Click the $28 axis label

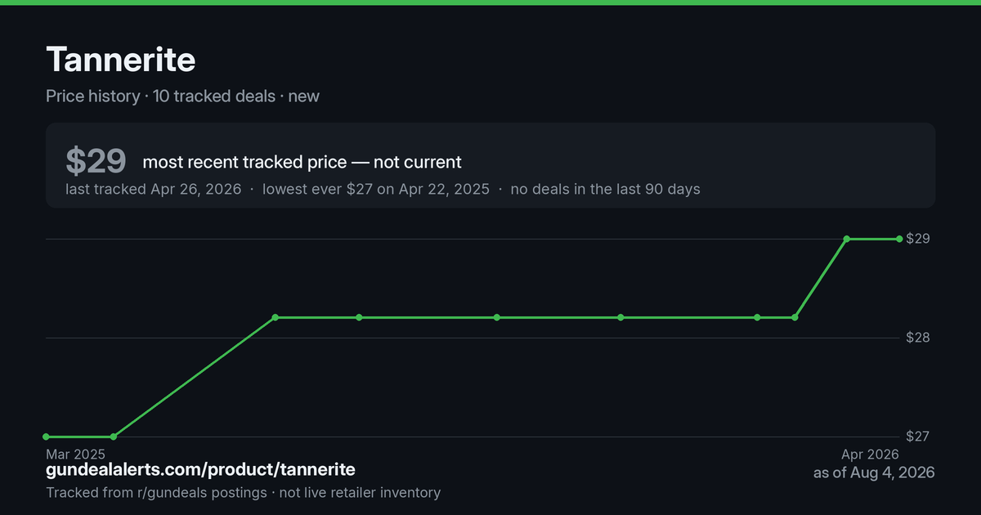(x=919, y=338)
